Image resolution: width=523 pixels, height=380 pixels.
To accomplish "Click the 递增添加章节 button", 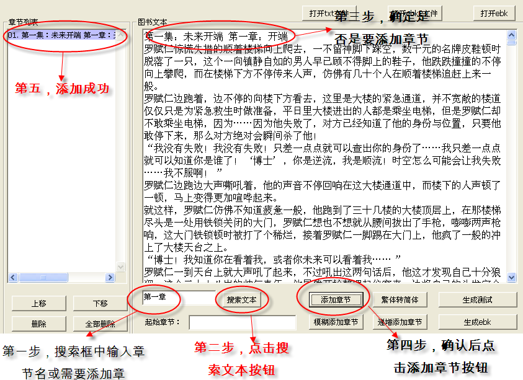I will coord(400,322).
